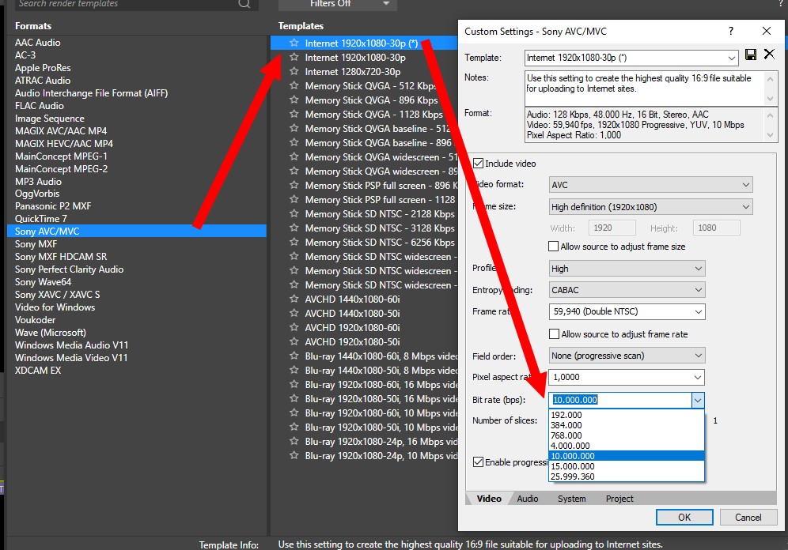Viewport: 788px width, 550px height.
Task: Star the Blu-ray 1440x1080-60i, 8 Mbps template
Action: (x=294, y=356)
